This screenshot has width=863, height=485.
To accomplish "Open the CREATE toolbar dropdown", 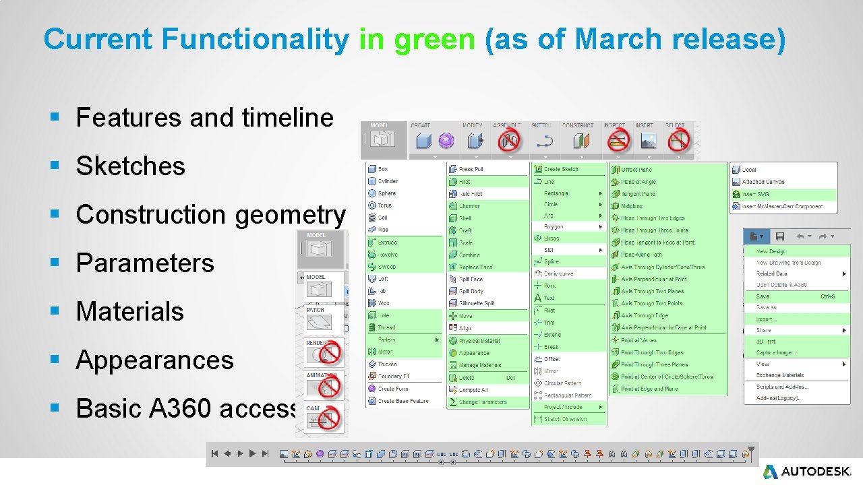I will (435, 156).
